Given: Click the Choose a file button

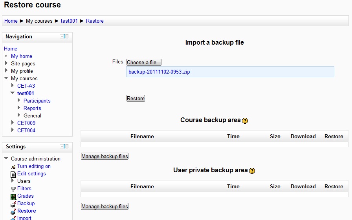Looking at the screenshot, I should pyautogui.click(x=144, y=62).
